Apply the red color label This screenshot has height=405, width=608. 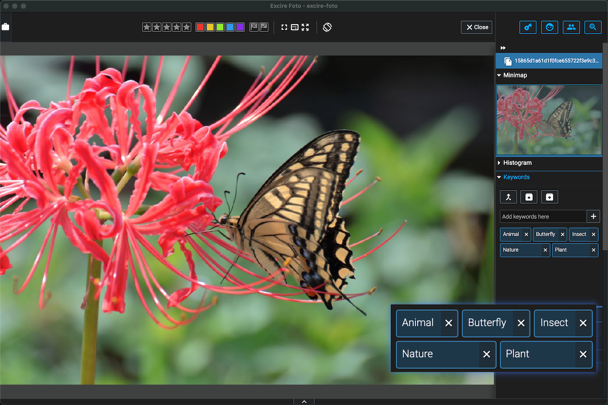(x=200, y=27)
